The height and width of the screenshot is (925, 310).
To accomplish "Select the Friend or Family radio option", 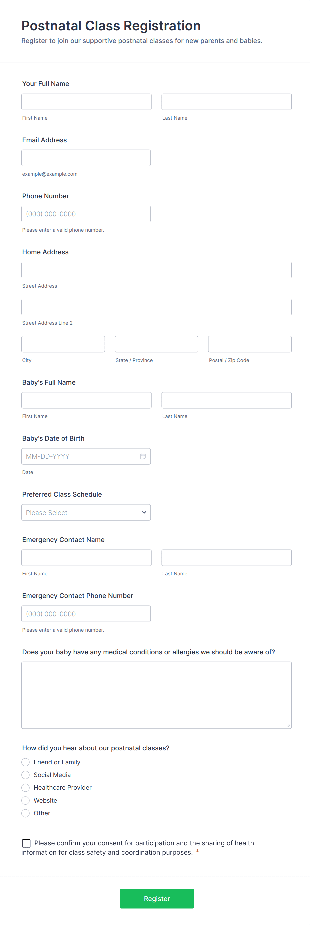I will click(x=26, y=762).
